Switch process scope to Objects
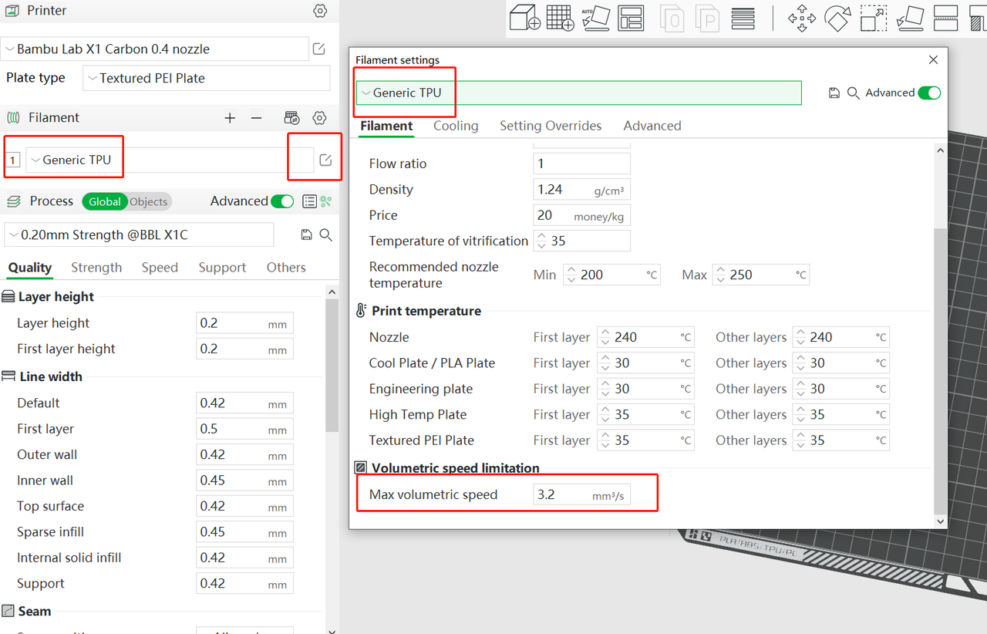This screenshot has height=634, width=987. click(x=149, y=201)
